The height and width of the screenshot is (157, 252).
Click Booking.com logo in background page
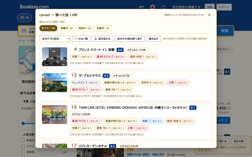tap(34, 7)
